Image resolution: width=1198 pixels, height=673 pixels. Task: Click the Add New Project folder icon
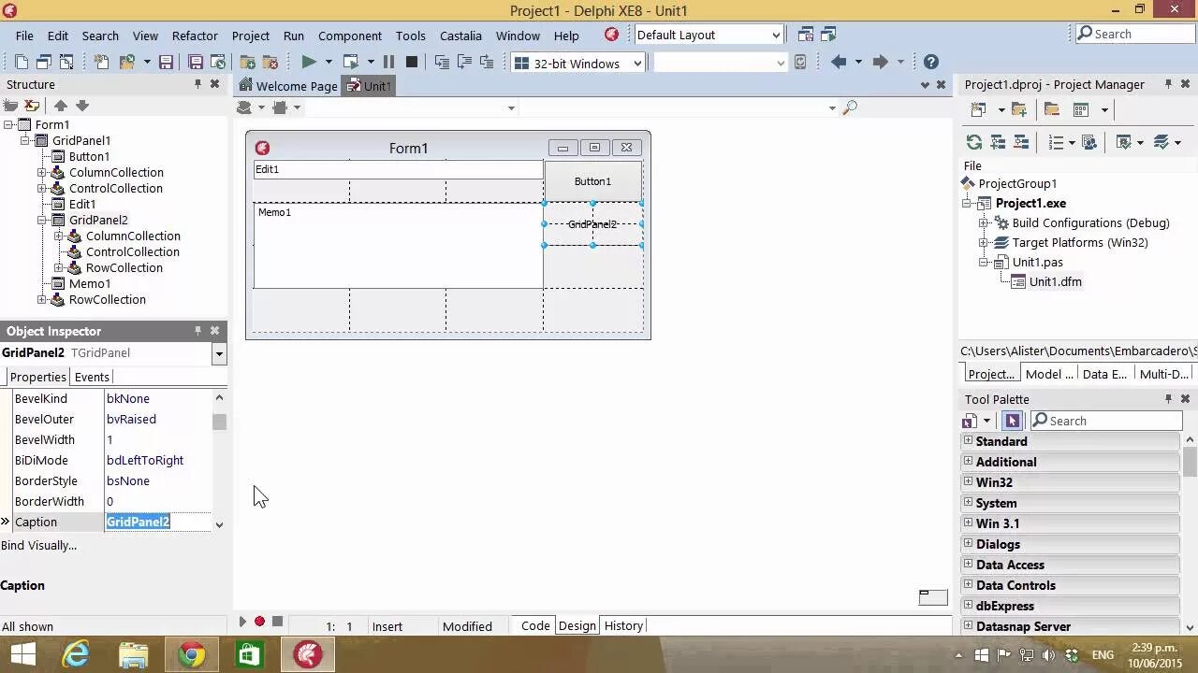click(1019, 109)
